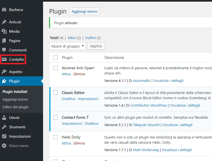Click the Riduci menu collapse arrow icon
This screenshot has height=161, width=212.
4,146
